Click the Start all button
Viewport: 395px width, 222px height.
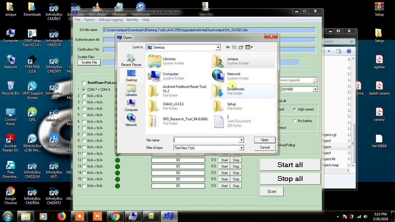tap(290, 165)
